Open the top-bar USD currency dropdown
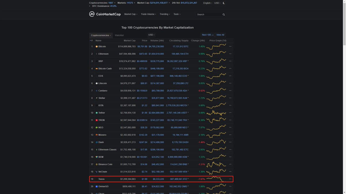346x194 pixels. click(x=217, y=3)
